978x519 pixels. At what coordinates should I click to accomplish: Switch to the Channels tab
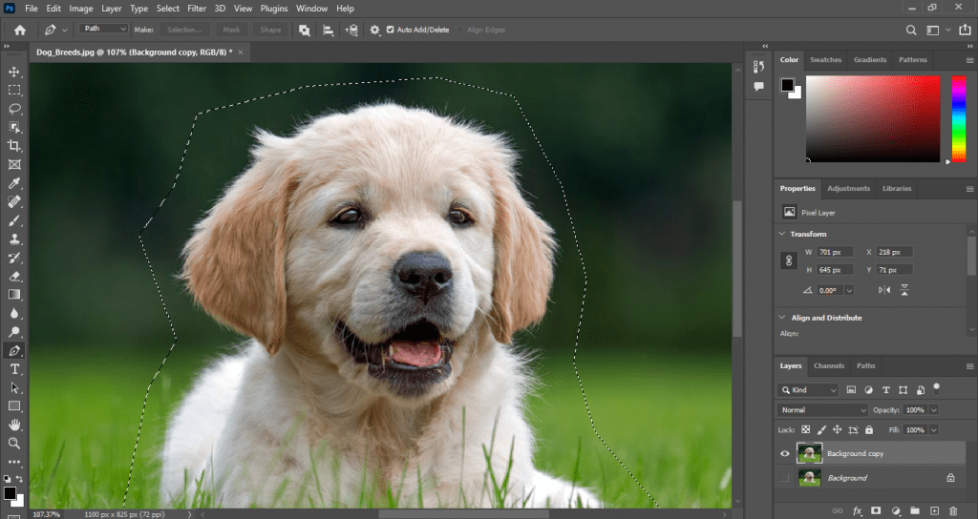point(829,365)
